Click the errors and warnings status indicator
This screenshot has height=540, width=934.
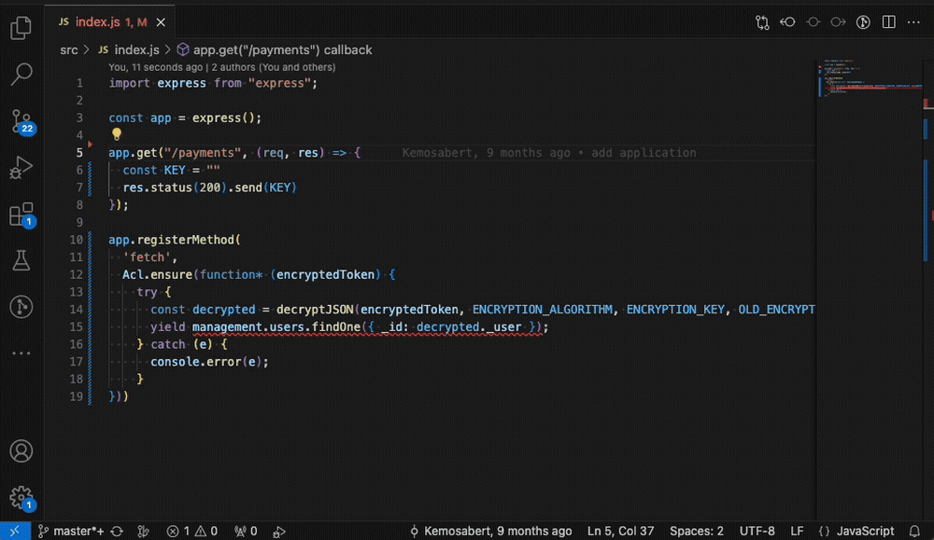200,531
